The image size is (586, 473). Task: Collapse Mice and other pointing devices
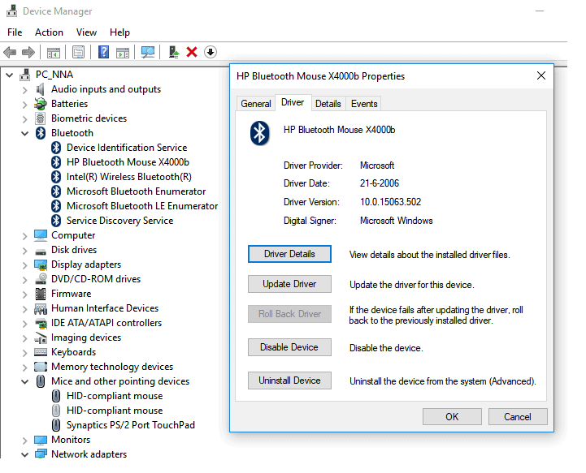click(24, 381)
